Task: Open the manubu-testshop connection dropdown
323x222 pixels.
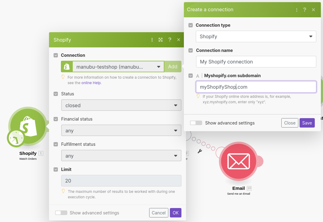Action: [x=118, y=67]
